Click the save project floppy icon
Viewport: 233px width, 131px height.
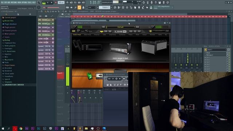click(159, 3)
